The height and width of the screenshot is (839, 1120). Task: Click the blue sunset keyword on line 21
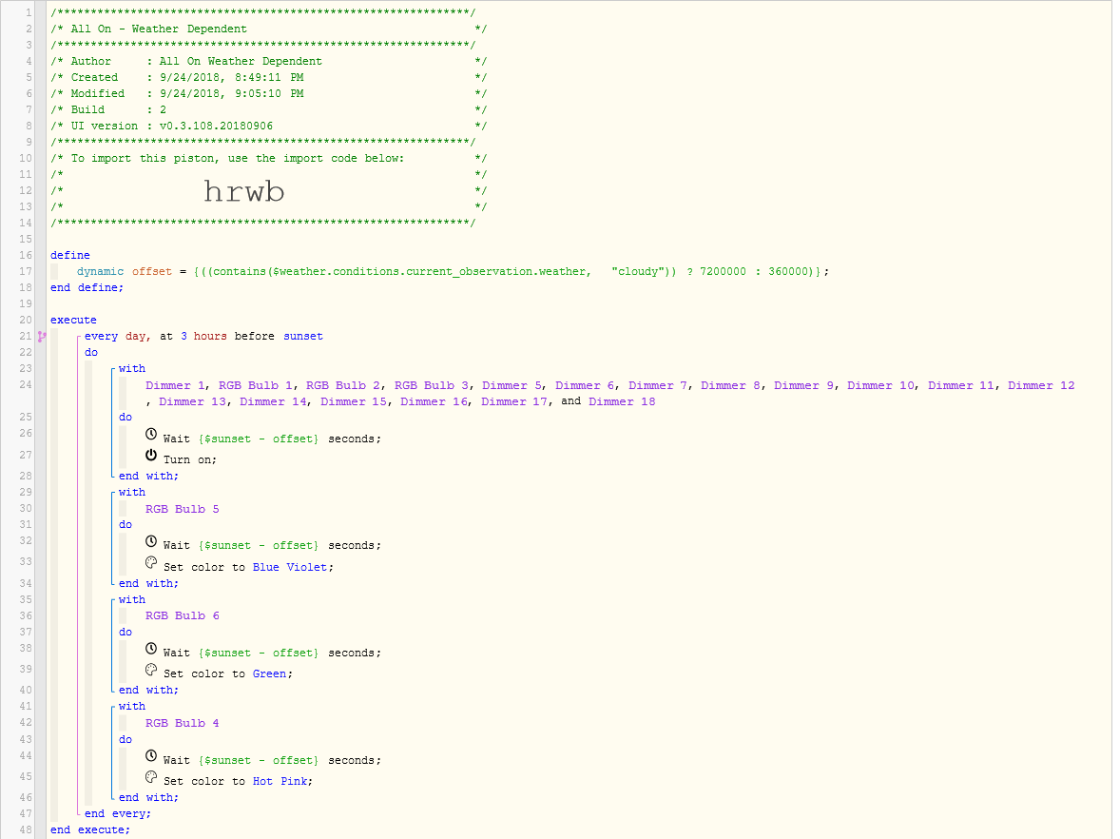point(303,336)
